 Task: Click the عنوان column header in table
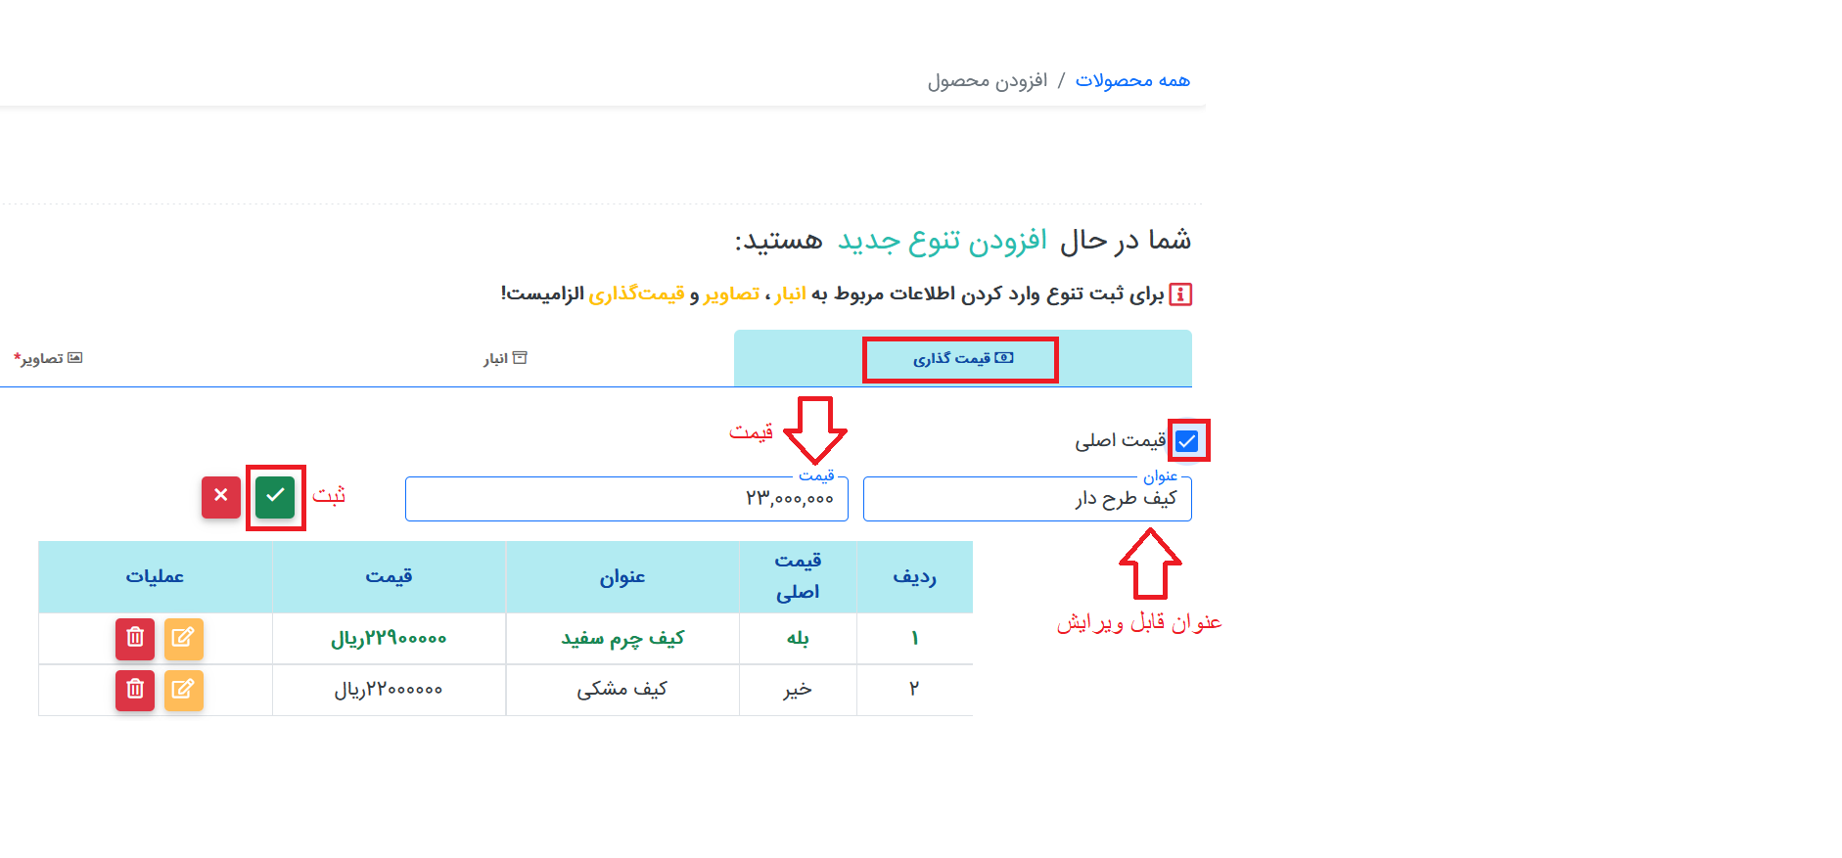coord(622,577)
